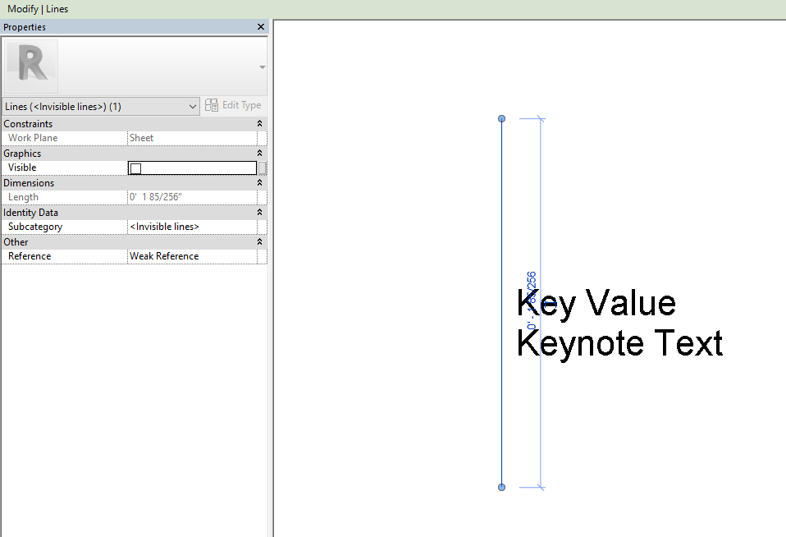Click the Revit type preview thumbnail
This screenshot has width=786, height=537.
(x=31, y=67)
